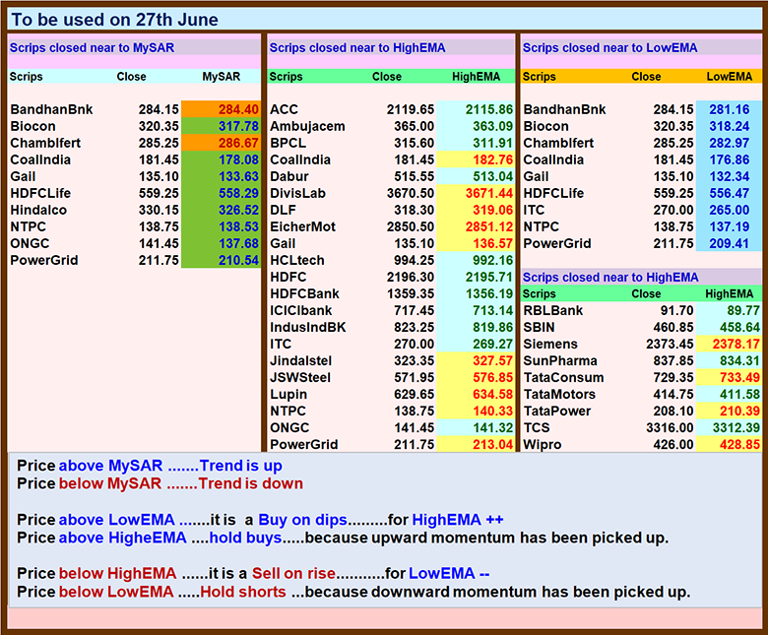This screenshot has width=768, height=635.
Task: Click TataConsum HighEMA value 733.49
Action: pyautogui.click(x=739, y=377)
